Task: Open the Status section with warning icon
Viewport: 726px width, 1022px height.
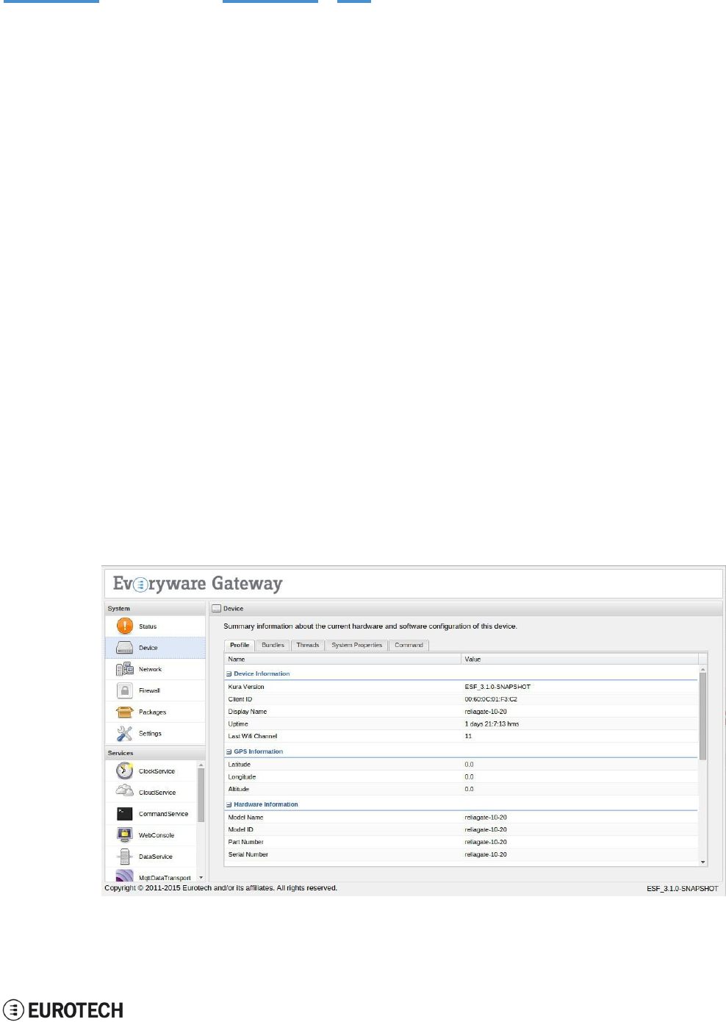Action: [x=155, y=626]
